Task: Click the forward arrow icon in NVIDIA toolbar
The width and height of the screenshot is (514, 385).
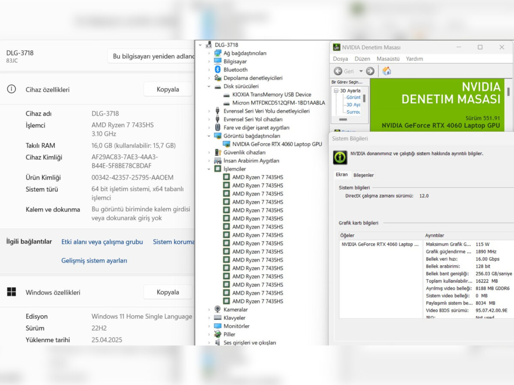Action: (x=370, y=71)
